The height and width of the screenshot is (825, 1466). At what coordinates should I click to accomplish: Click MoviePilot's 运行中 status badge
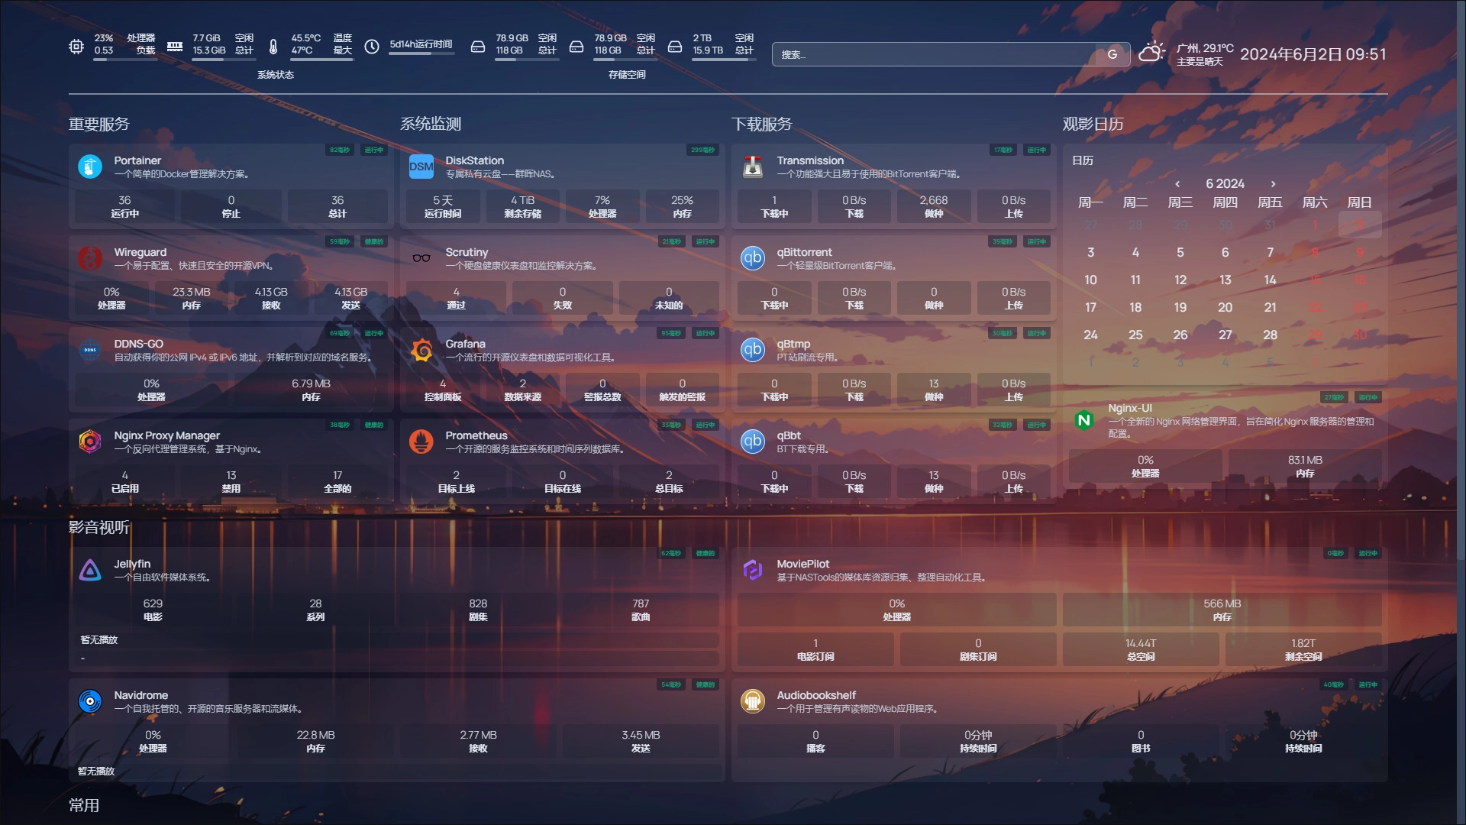tap(1368, 553)
